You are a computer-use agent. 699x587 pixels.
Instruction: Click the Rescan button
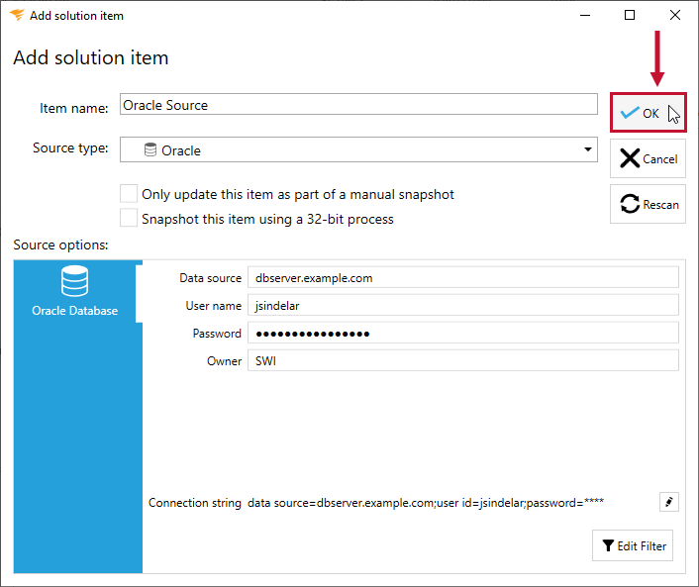(x=648, y=204)
